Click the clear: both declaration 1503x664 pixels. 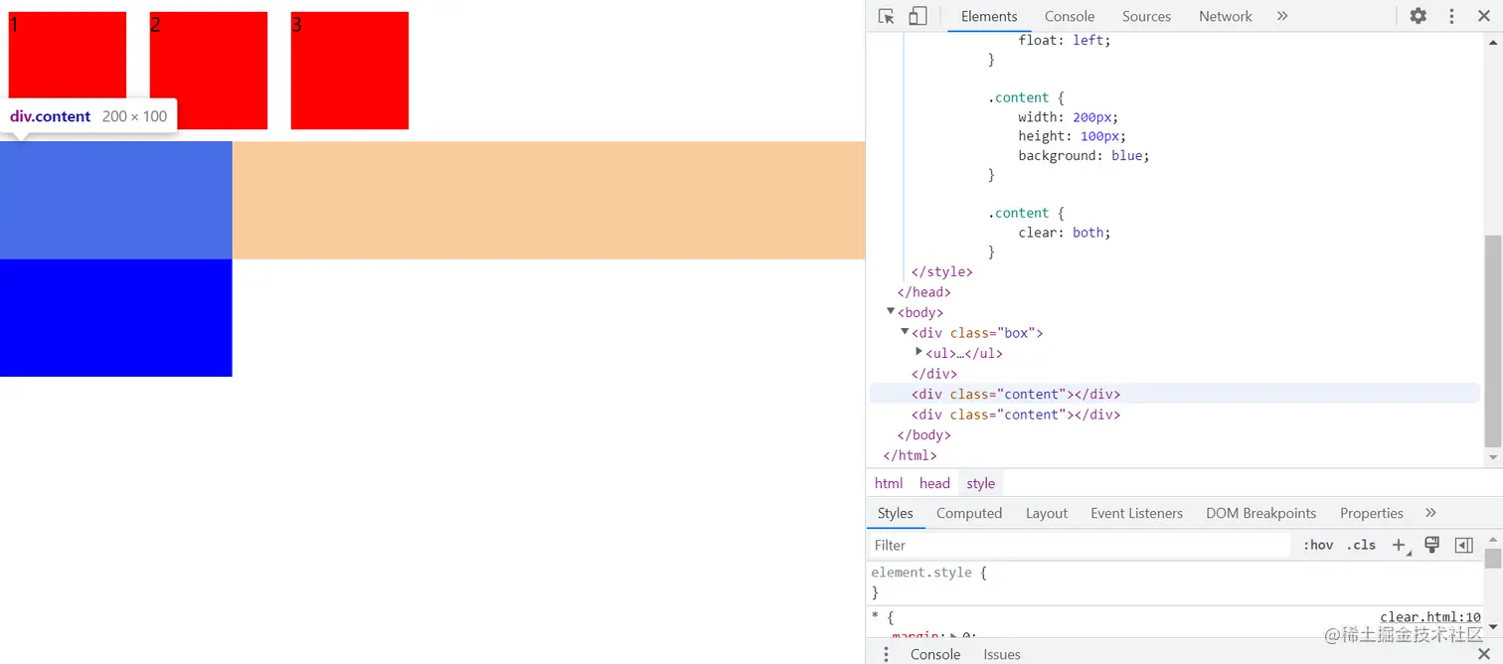(1065, 232)
